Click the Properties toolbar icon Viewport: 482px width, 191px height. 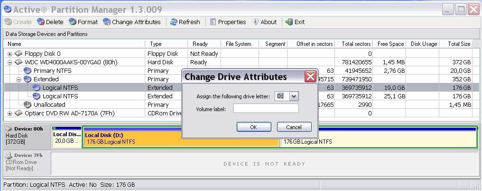pos(213,22)
